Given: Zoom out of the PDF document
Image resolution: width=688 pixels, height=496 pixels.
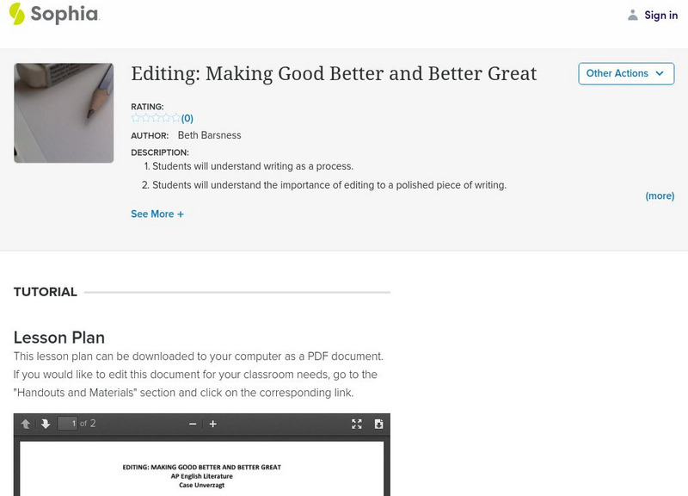Looking at the screenshot, I should (x=193, y=424).
